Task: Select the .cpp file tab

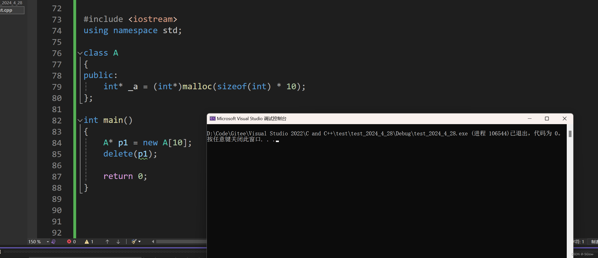Action: click(x=12, y=10)
